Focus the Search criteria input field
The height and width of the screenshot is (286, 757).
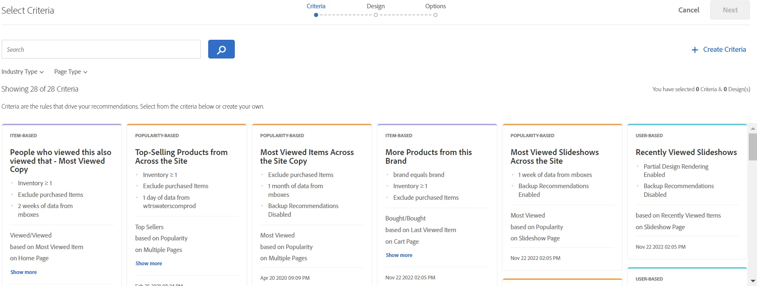(x=101, y=49)
